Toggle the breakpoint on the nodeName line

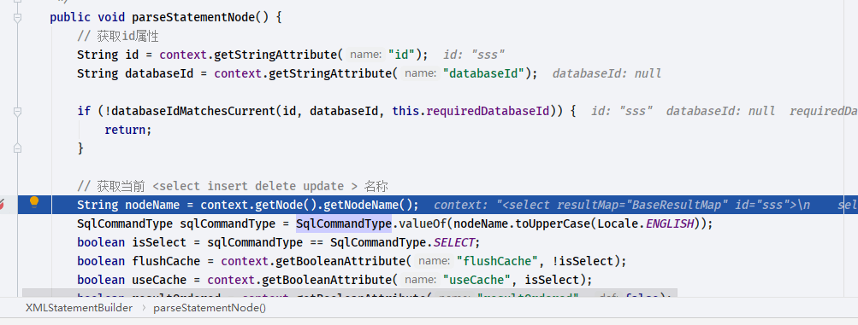click(x=3, y=205)
